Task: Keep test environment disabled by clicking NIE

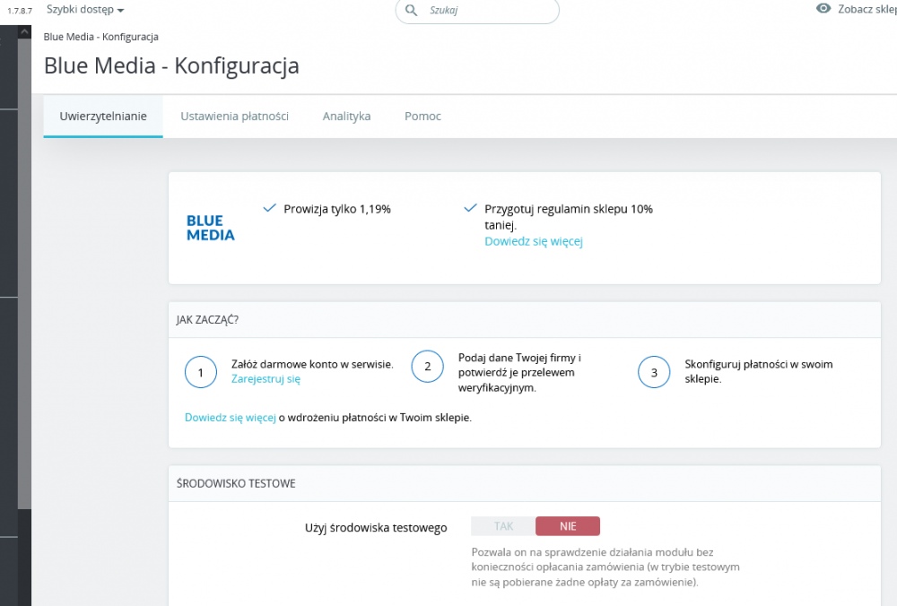Action: 568,525
